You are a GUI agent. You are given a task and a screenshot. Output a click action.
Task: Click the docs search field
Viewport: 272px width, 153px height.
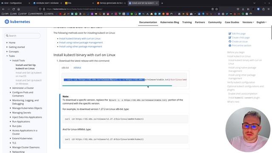[23, 36]
